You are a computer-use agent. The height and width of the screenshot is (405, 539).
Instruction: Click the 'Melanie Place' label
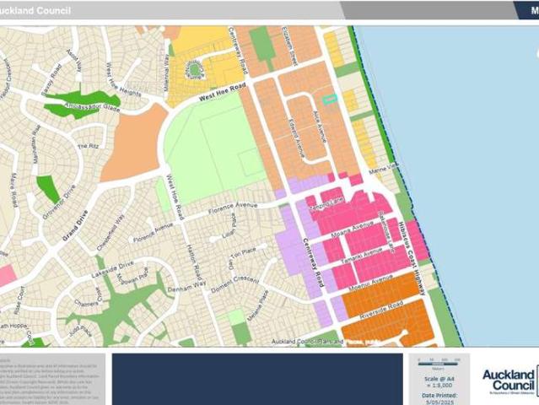(258, 307)
